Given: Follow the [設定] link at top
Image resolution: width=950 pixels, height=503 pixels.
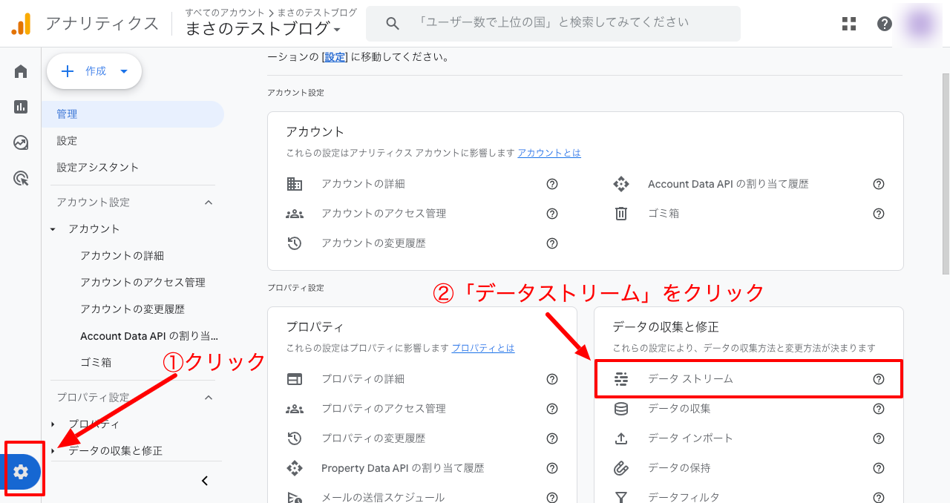Looking at the screenshot, I should 335,57.
